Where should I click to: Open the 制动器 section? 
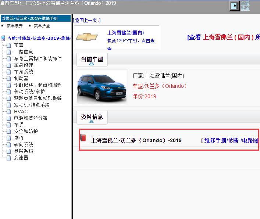(21, 78)
